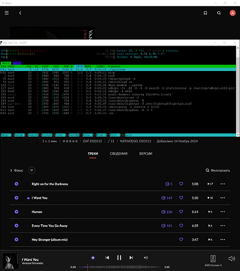Click the PuTTY scrollbar down arrow
Image resolution: width=240 pixels, height=271 pixels.
238,135
